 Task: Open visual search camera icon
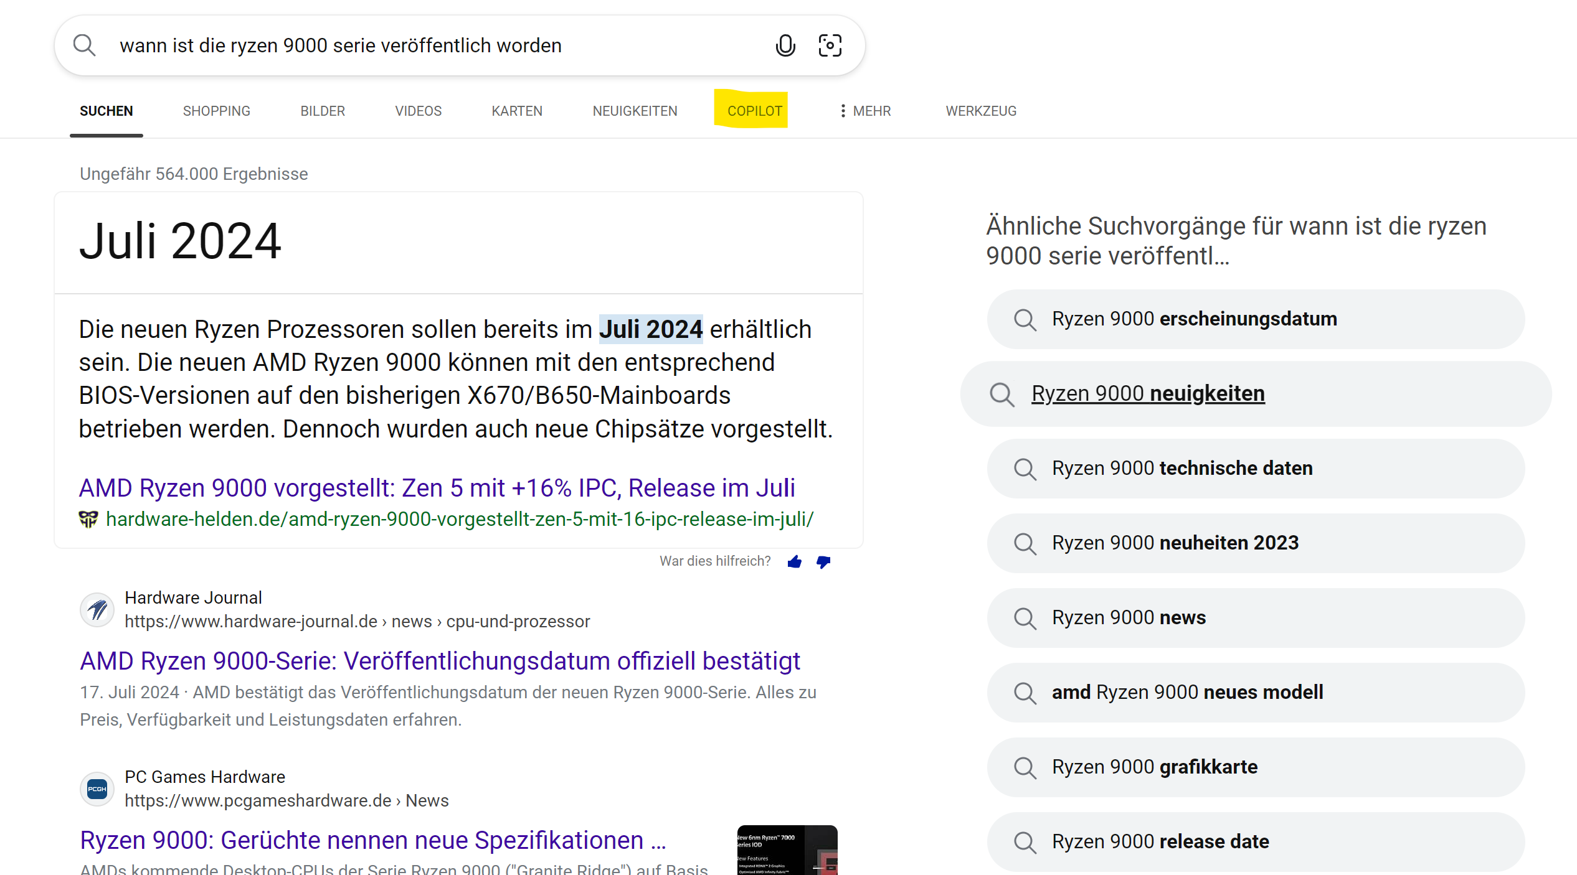(x=830, y=45)
